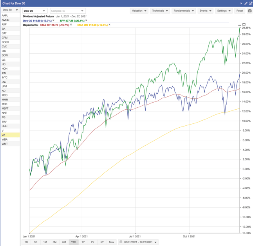Open the Valuation menu
253x246 pixels.
[139, 11]
